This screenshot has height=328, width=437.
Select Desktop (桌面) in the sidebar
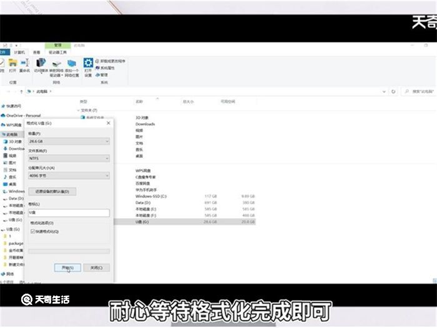click(x=10, y=184)
